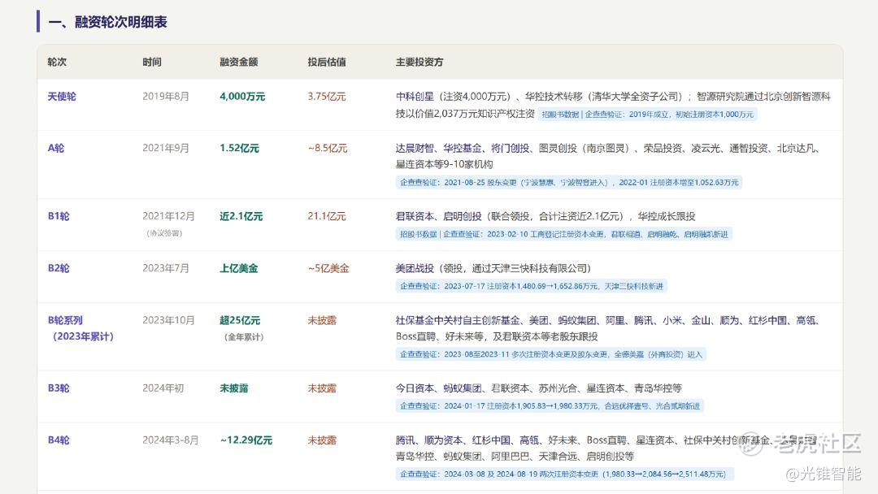The width and height of the screenshot is (878, 494).
Task: Click the 2023-07-17 注册资本 verification tag
Action: 532,287
